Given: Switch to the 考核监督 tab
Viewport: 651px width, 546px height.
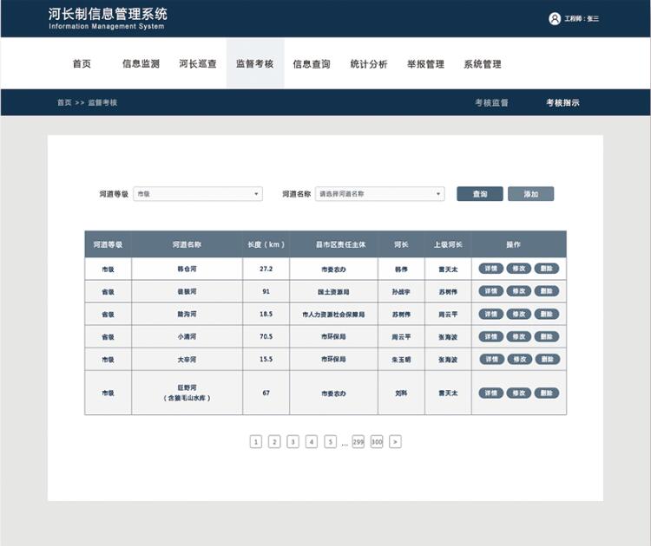Looking at the screenshot, I should click(491, 102).
